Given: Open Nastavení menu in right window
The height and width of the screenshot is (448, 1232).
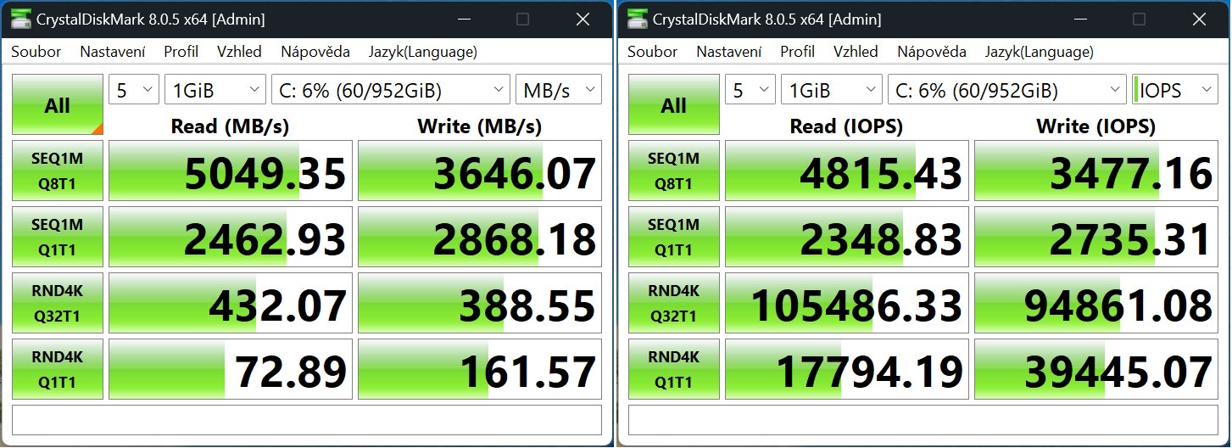Looking at the screenshot, I should 728,52.
